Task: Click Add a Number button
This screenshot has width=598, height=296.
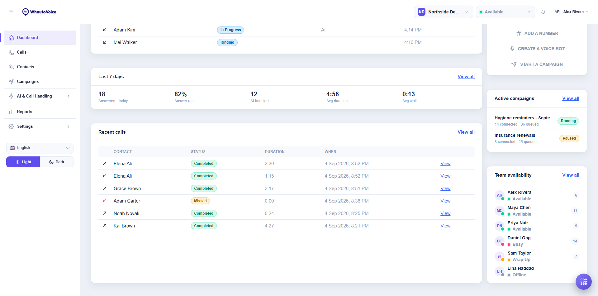Action: click(x=537, y=33)
